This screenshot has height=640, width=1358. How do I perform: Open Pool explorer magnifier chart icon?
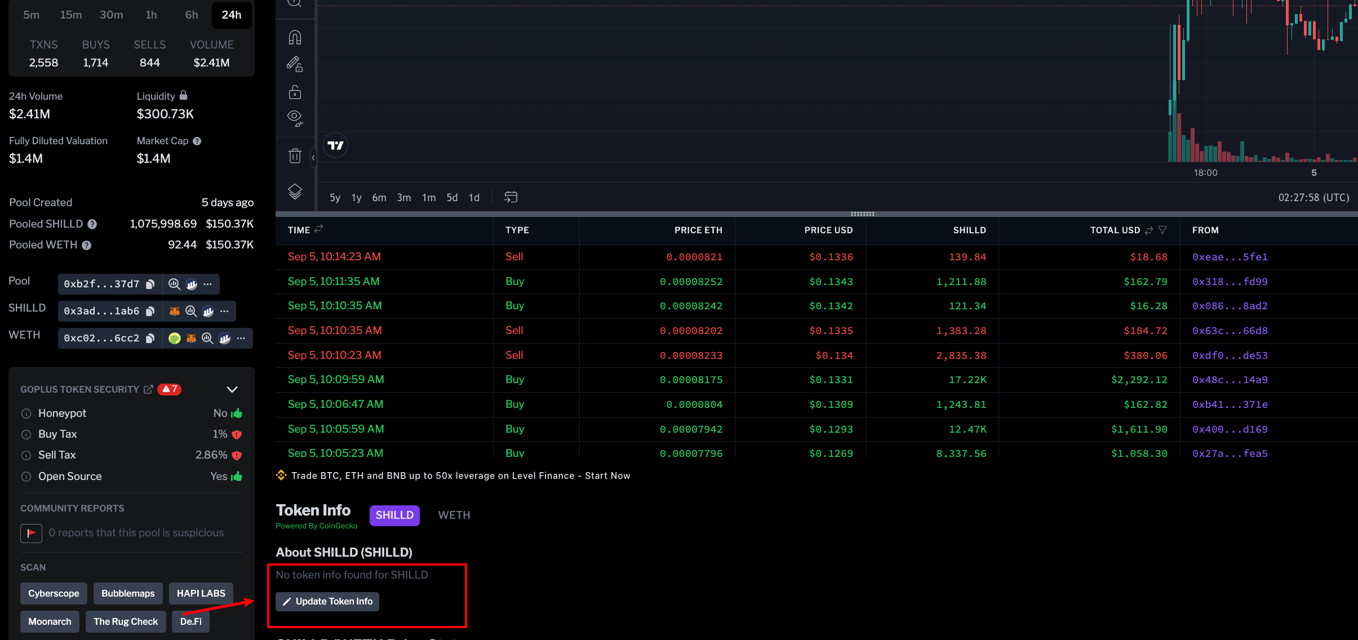point(175,284)
